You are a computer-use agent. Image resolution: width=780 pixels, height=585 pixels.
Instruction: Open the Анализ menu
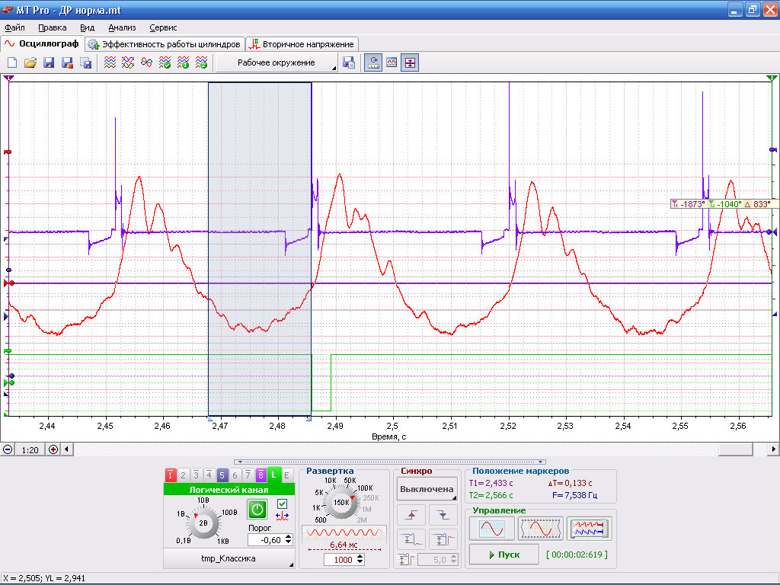pos(122,28)
